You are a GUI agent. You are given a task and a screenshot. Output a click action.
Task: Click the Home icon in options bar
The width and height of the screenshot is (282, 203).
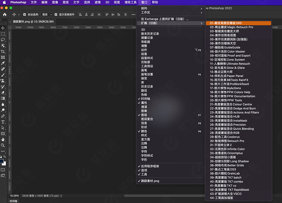tap(5, 15)
